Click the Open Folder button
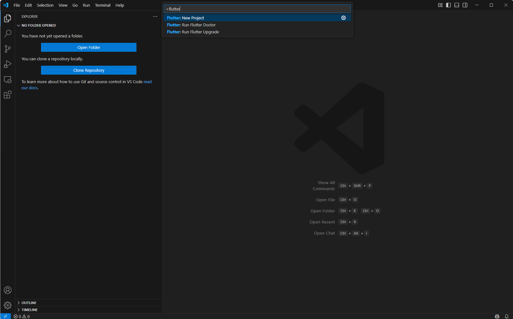The image size is (513, 319). pyautogui.click(x=89, y=47)
